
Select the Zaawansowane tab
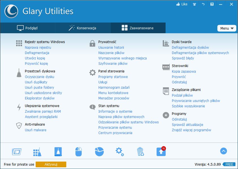(138, 28)
